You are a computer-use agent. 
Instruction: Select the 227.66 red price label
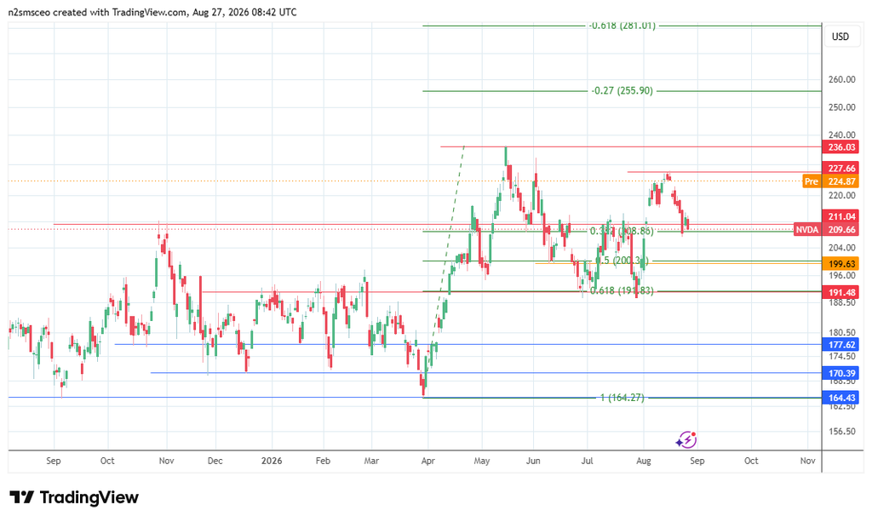[x=840, y=169]
